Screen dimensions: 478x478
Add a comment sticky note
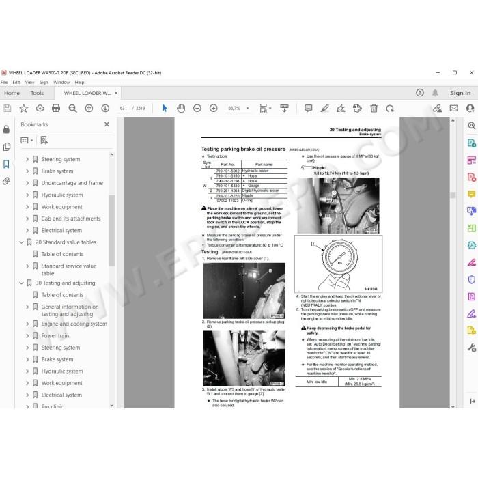coord(308,108)
